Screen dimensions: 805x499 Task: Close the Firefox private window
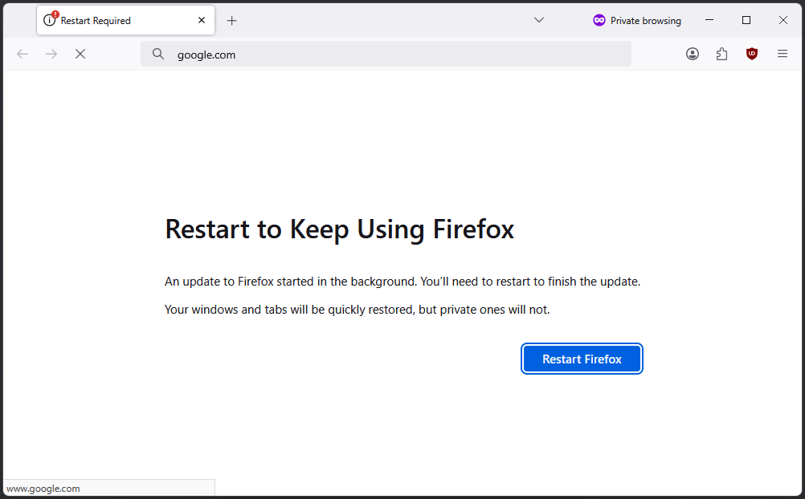click(783, 20)
